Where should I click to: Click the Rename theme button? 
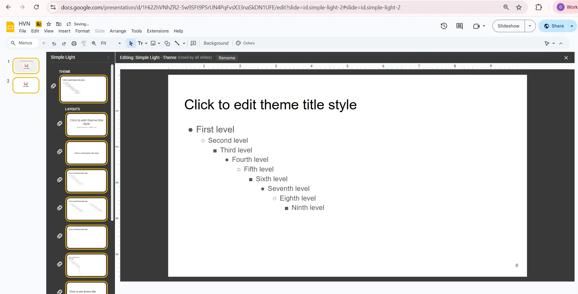(x=227, y=58)
